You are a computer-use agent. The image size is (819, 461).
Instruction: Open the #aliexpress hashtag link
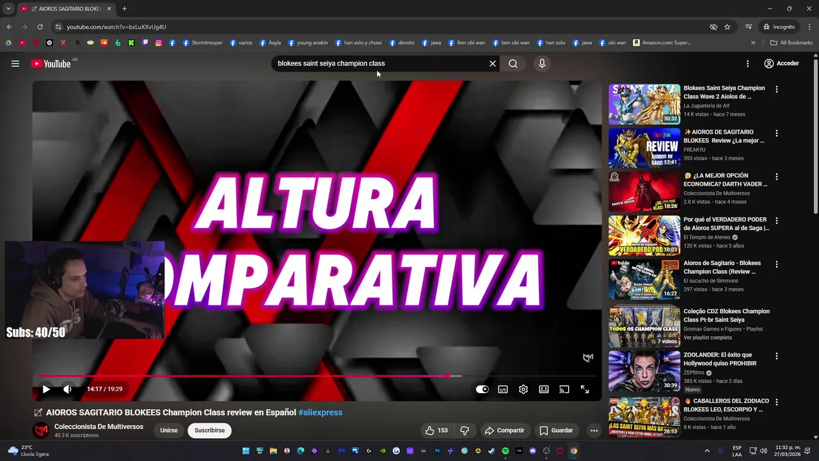320,412
